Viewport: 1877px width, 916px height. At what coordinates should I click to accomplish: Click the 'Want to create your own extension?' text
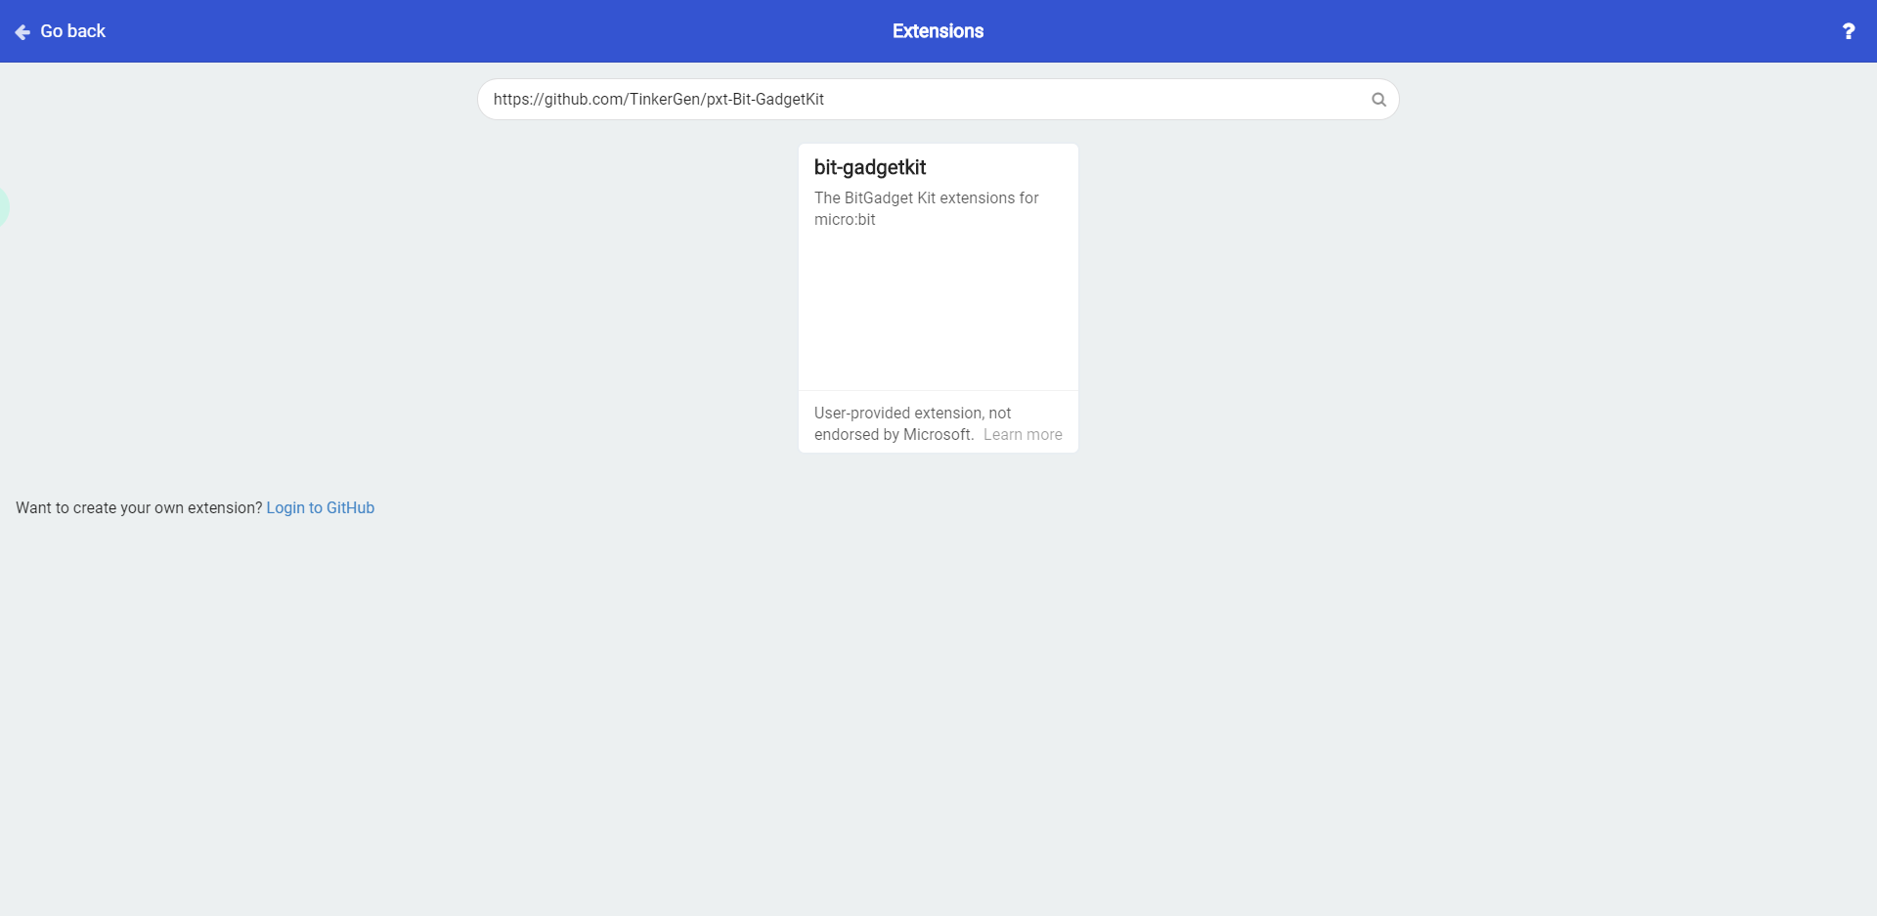point(139,508)
